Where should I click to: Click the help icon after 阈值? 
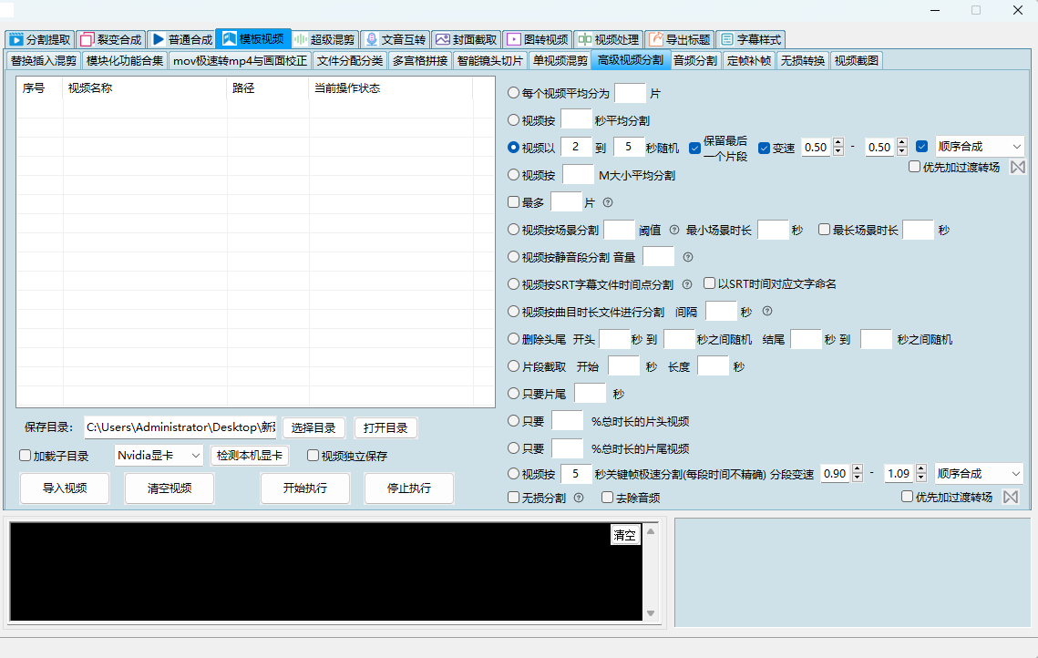tap(675, 231)
